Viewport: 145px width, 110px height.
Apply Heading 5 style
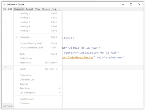tap(38, 31)
